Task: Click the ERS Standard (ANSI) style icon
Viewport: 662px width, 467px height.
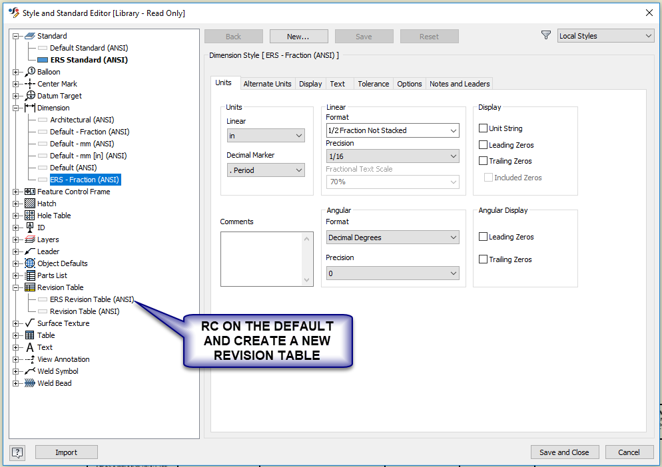Action: pyautogui.click(x=43, y=60)
